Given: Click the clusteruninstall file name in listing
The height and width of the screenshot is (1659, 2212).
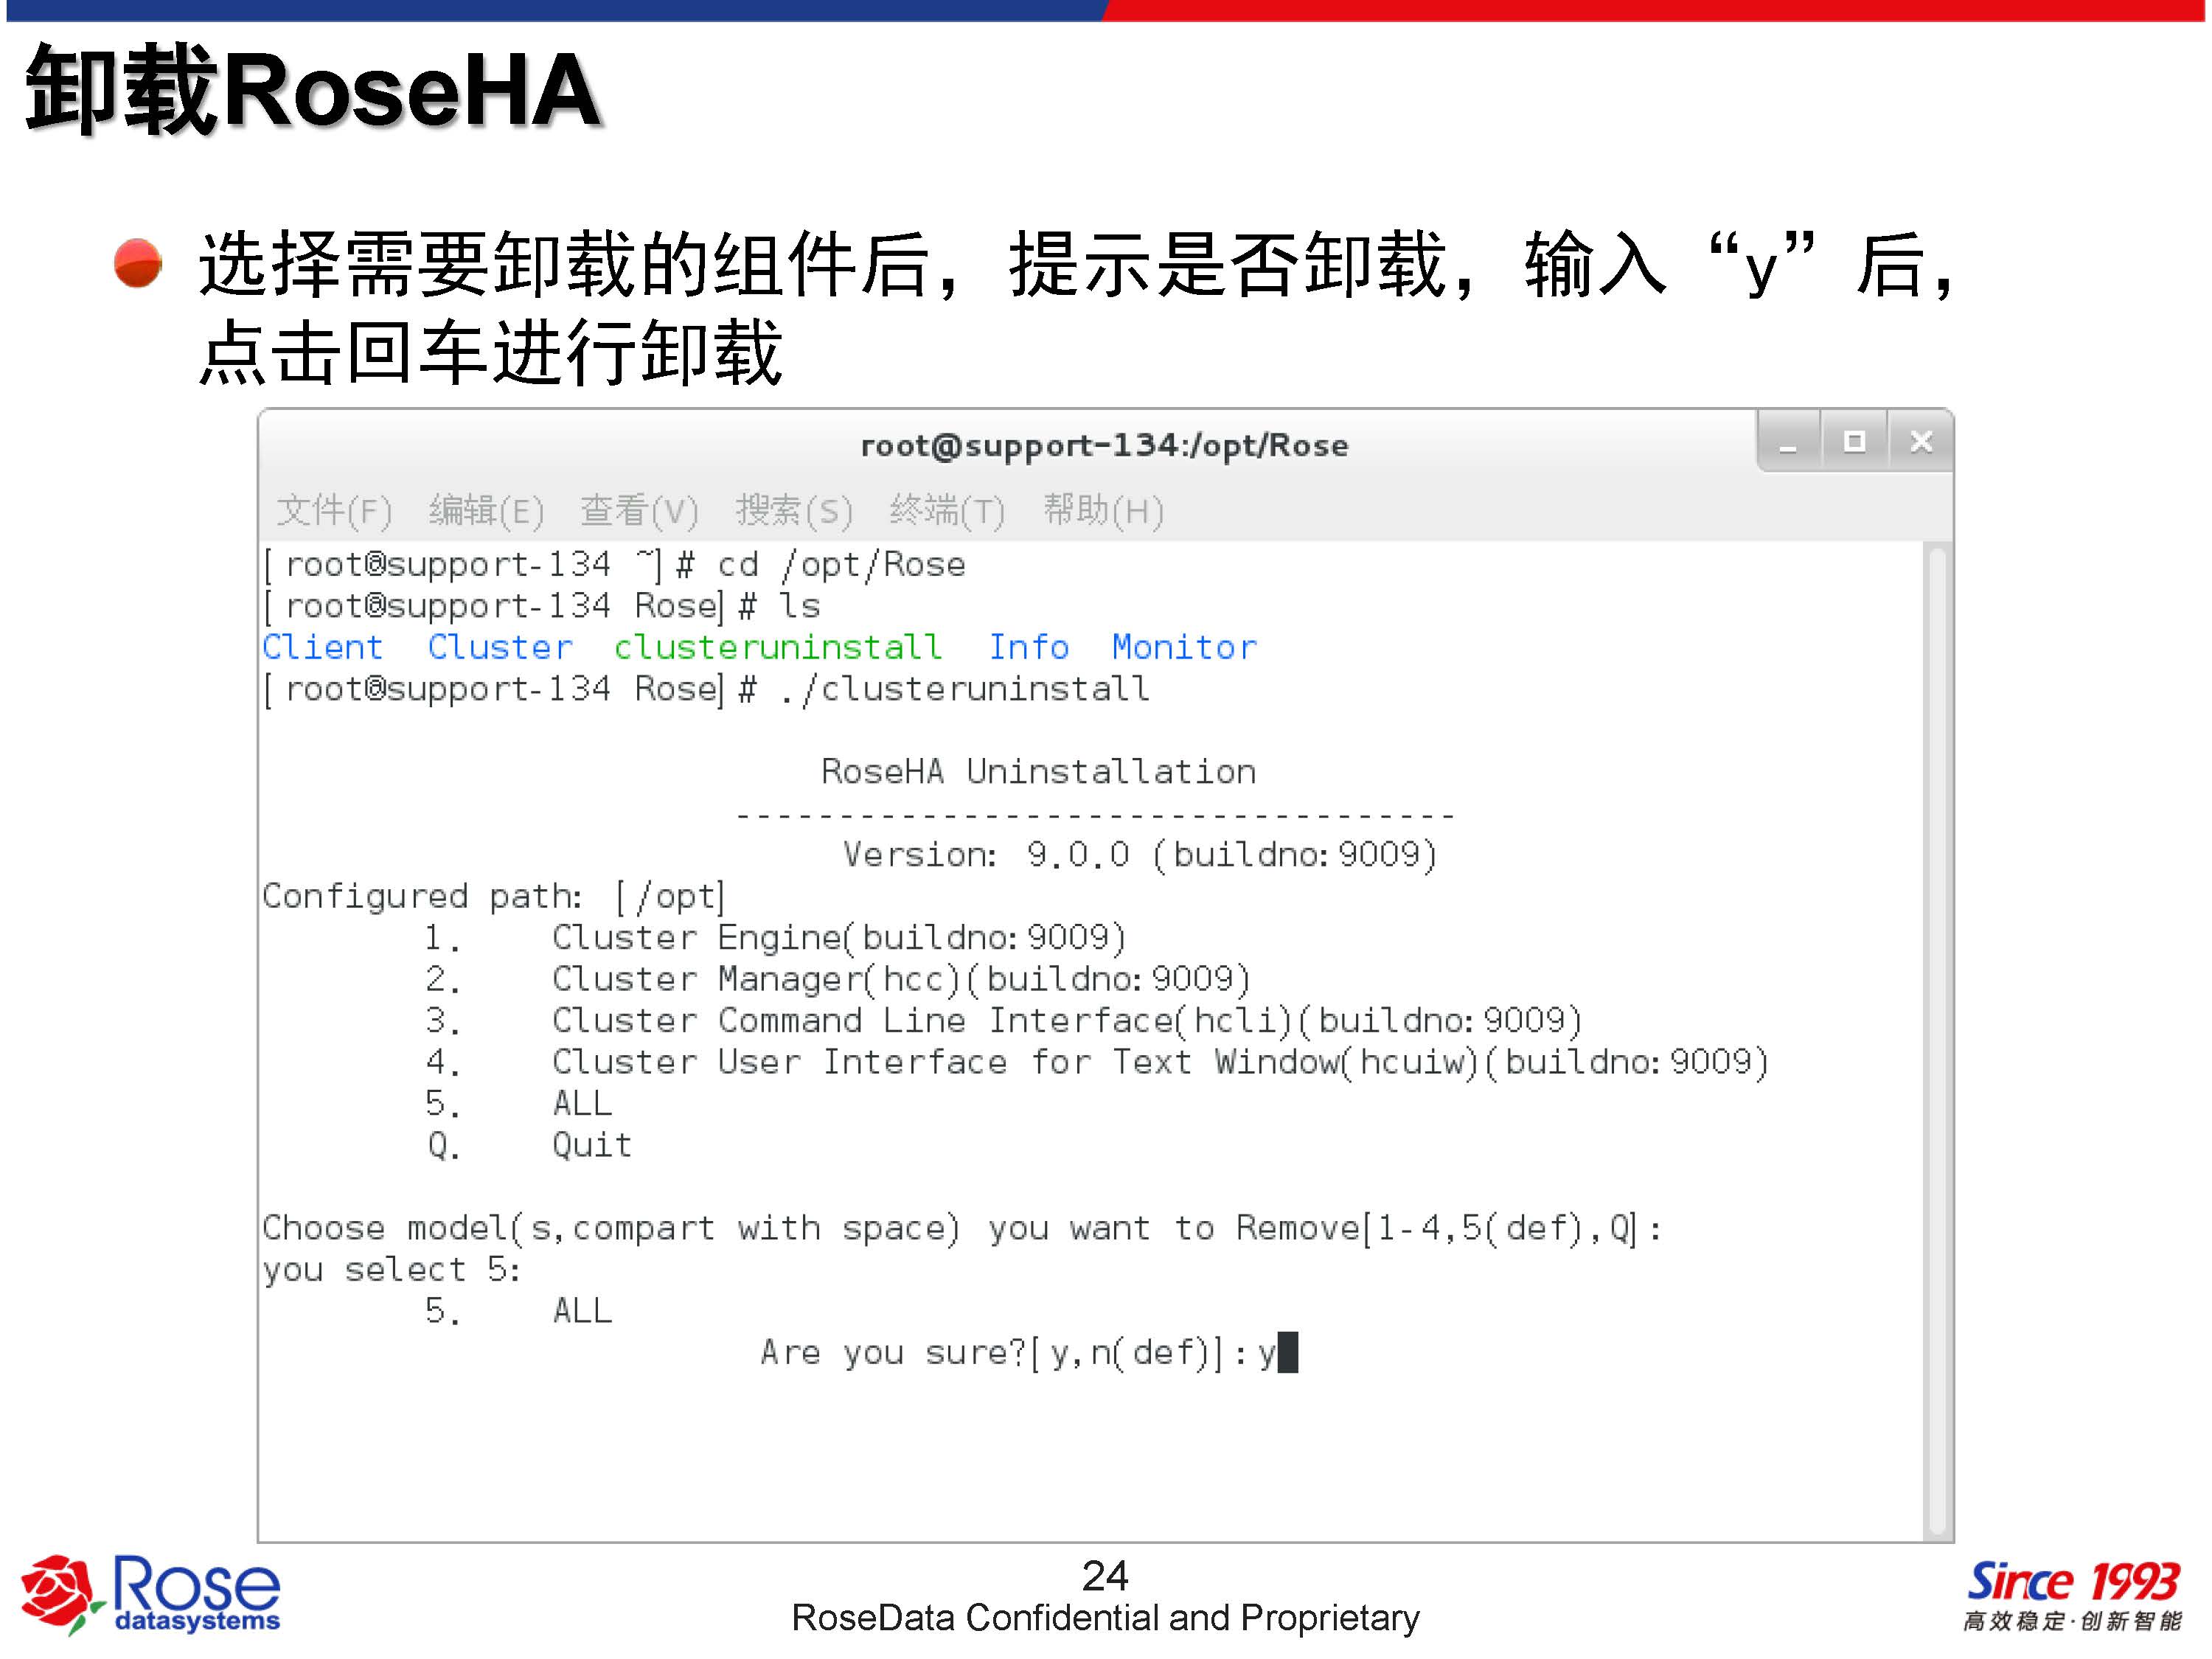Looking at the screenshot, I should 778,647.
